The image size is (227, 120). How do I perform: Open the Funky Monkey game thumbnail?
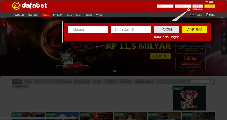[x=189, y=98]
